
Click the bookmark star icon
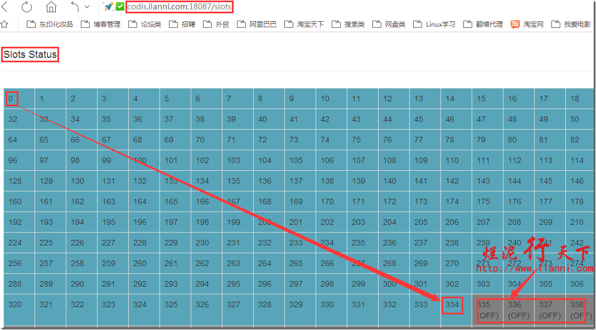(x=4, y=24)
